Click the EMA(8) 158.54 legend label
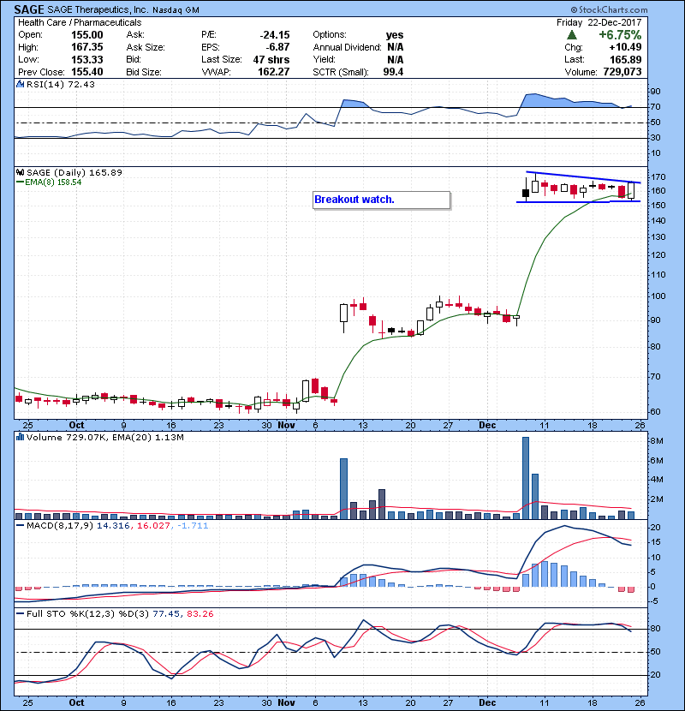 point(52,182)
